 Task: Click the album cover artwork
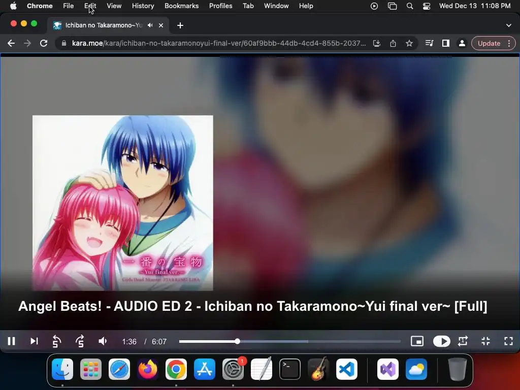[123, 203]
